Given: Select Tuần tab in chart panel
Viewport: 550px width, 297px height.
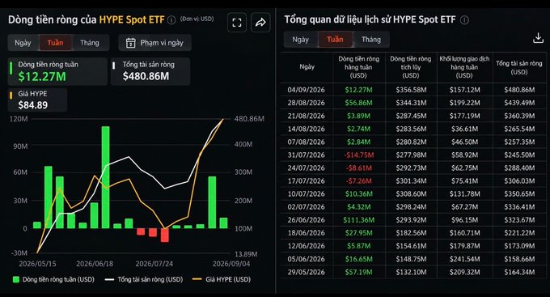Looking at the screenshot, I should [x=56, y=43].
